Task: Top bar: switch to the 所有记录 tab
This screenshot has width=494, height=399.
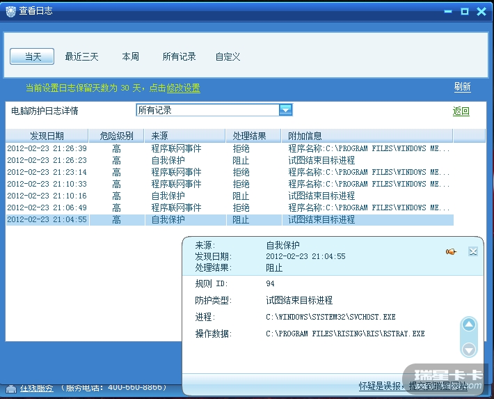Action: (179, 57)
